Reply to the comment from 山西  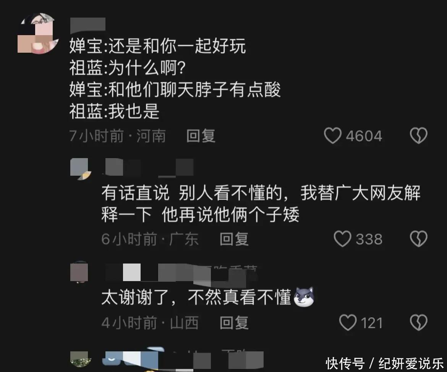(x=234, y=323)
